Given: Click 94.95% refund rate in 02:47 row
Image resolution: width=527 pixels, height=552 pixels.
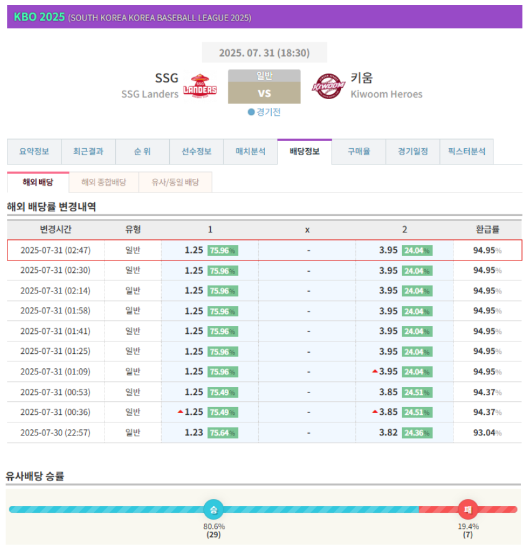Looking at the screenshot, I should coord(487,250).
